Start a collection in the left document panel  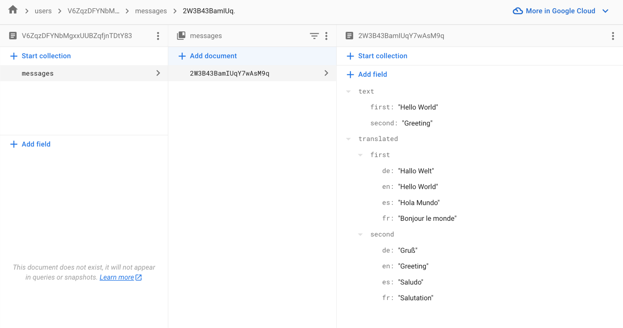46,56
